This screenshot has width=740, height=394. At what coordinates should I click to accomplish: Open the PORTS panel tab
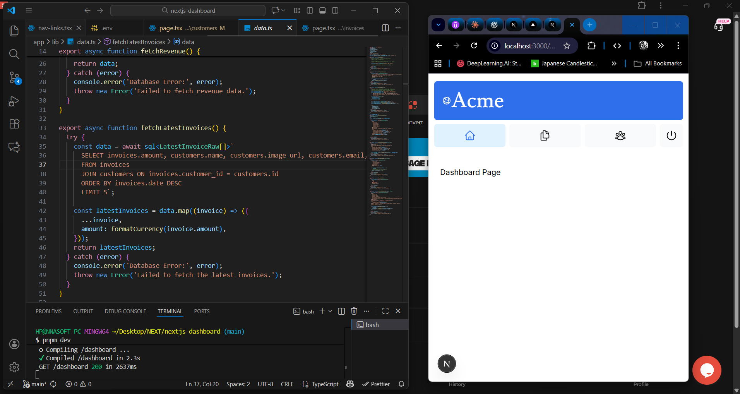[202, 311]
